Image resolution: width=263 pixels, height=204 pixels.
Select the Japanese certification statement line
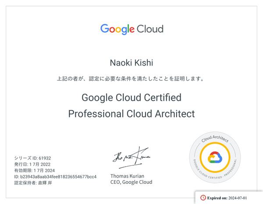point(130,79)
